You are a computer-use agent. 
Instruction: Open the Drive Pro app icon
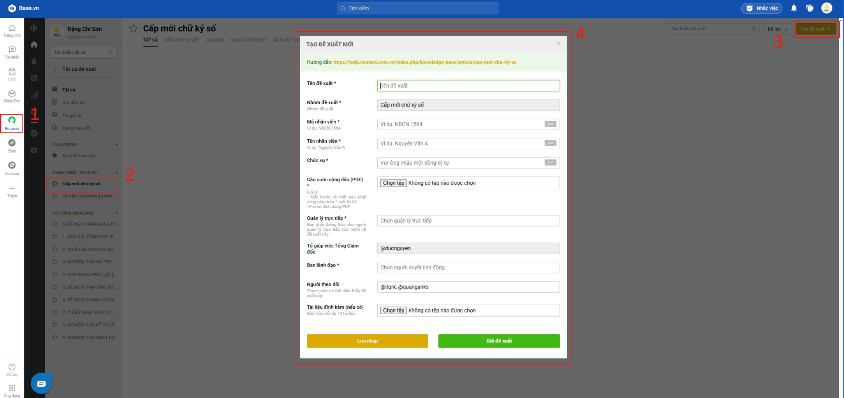coord(12,96)
